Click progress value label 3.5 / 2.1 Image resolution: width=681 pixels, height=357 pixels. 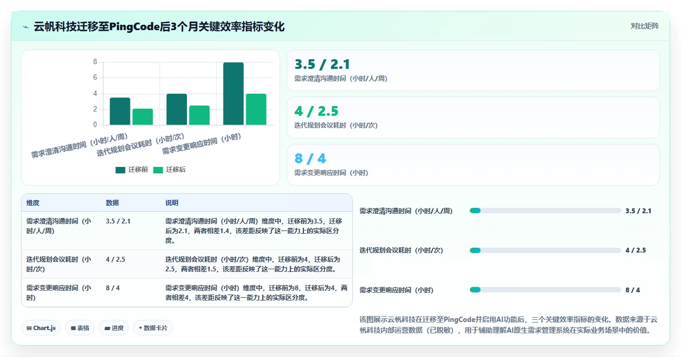[638, 211]
